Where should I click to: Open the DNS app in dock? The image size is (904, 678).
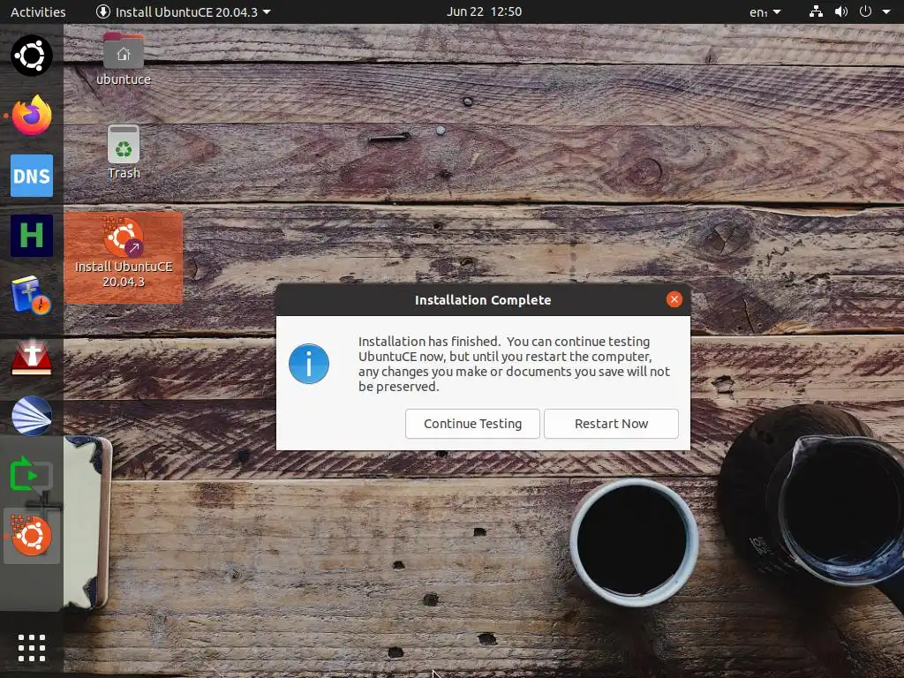coord(32,176)
